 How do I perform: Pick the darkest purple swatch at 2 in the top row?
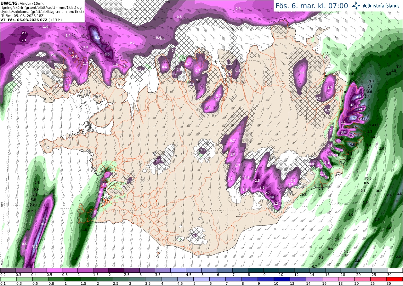116,270
